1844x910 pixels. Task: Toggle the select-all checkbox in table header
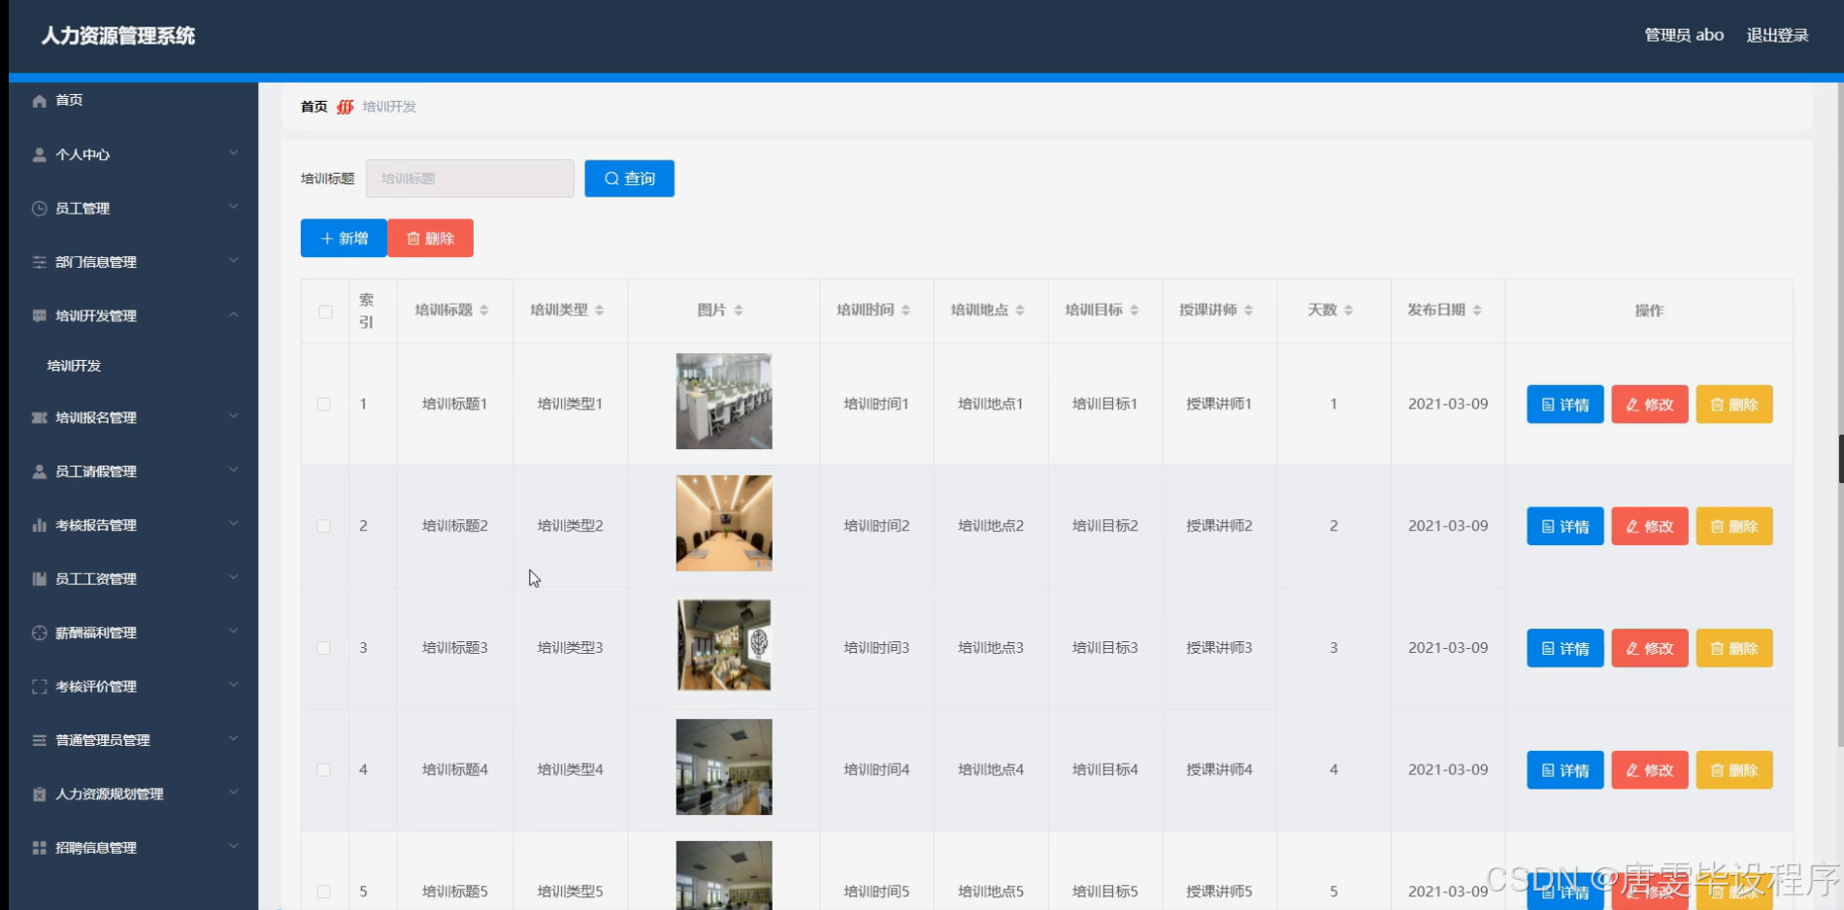325,311
